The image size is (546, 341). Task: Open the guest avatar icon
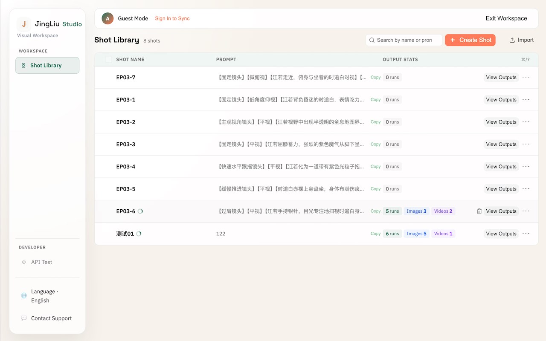[x=107, y=18]
